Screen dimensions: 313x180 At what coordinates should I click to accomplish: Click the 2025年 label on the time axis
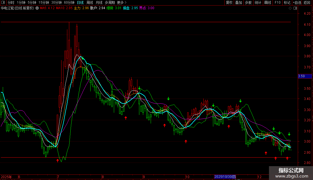[x=6, y=177]
